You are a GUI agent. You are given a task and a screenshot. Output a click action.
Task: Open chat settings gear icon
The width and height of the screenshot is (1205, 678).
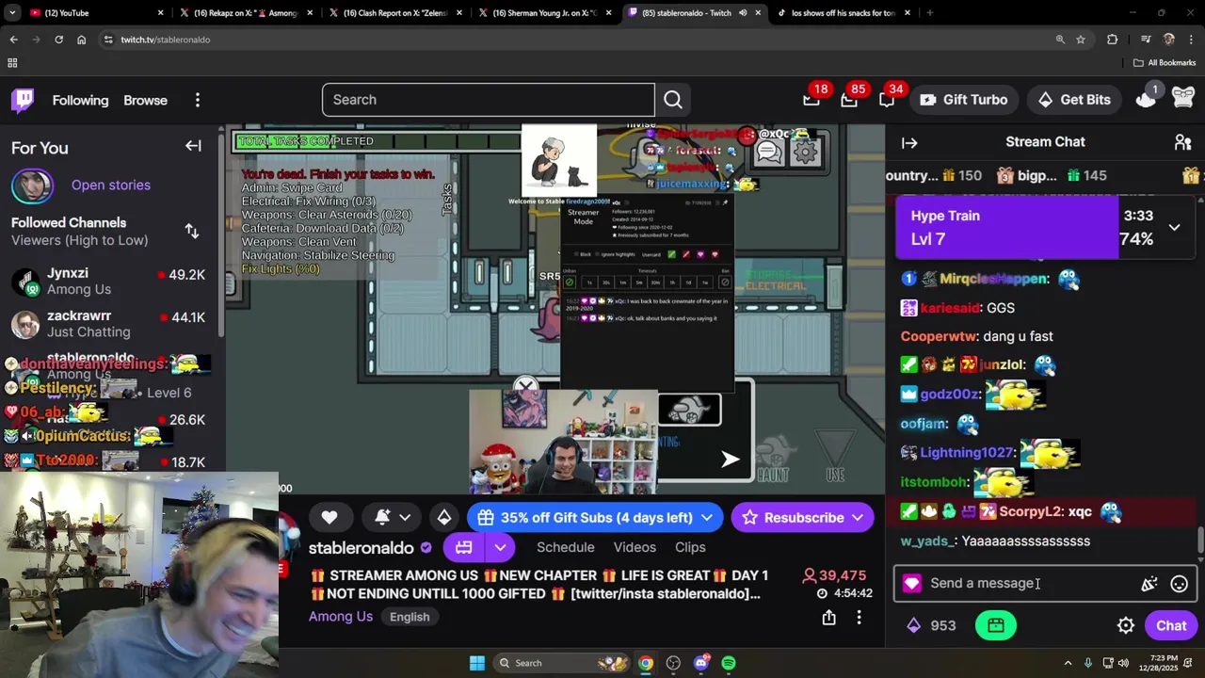(x=1125, y=625)
